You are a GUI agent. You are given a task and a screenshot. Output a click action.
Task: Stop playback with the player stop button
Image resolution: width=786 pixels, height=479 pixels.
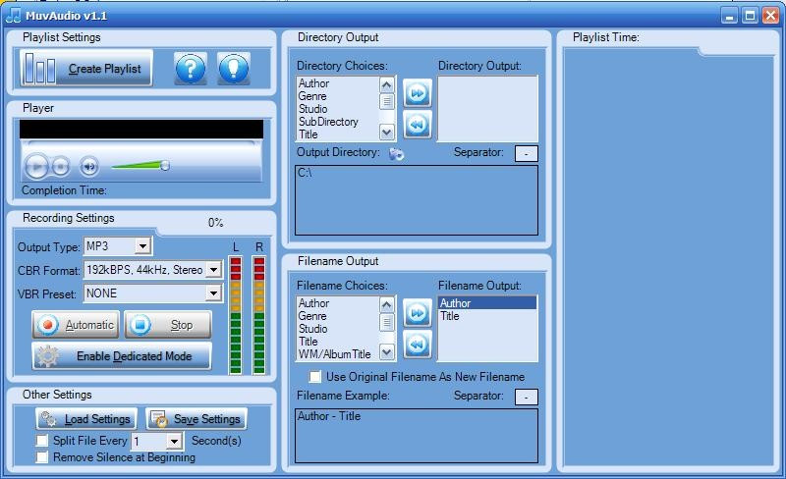pyautogui.click(x=61, y=166)
